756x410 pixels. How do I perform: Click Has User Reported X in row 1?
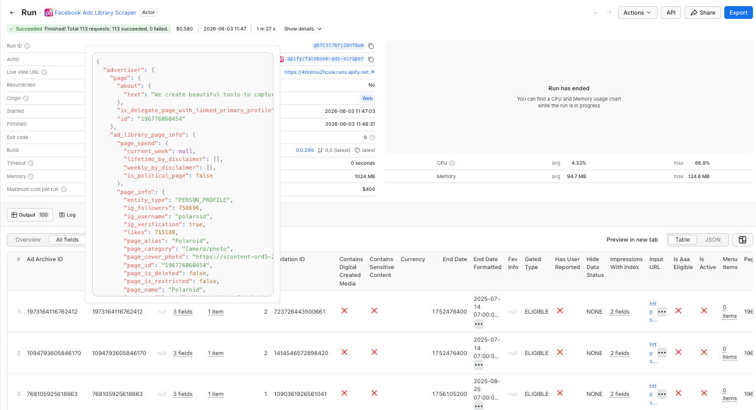coord(560,311)
